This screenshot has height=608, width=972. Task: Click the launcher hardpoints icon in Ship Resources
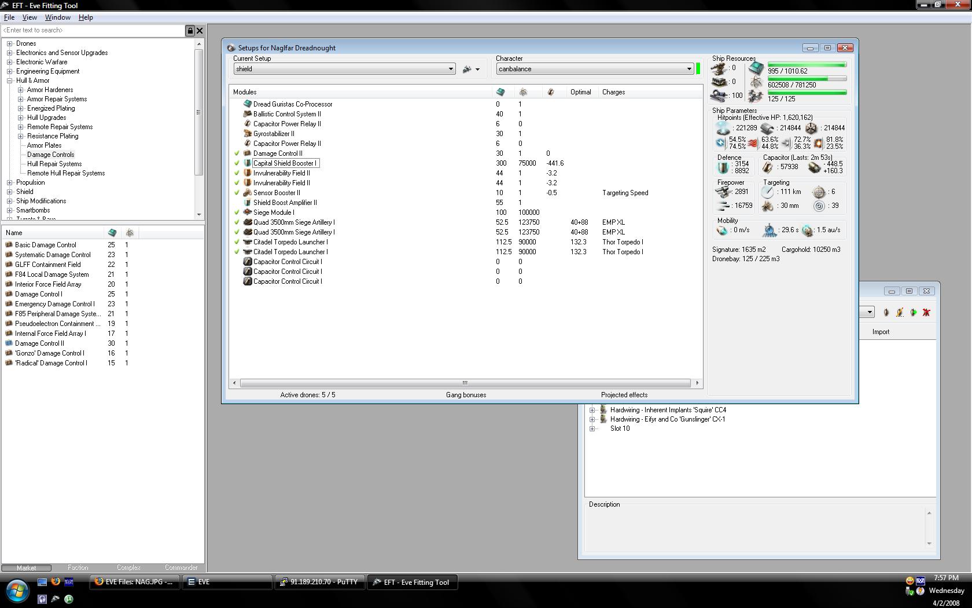point(720,82)
